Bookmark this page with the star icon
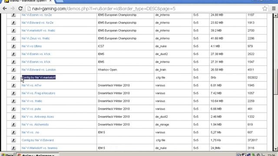The height and width of the screenshot is (156, 278). point(265,9)
